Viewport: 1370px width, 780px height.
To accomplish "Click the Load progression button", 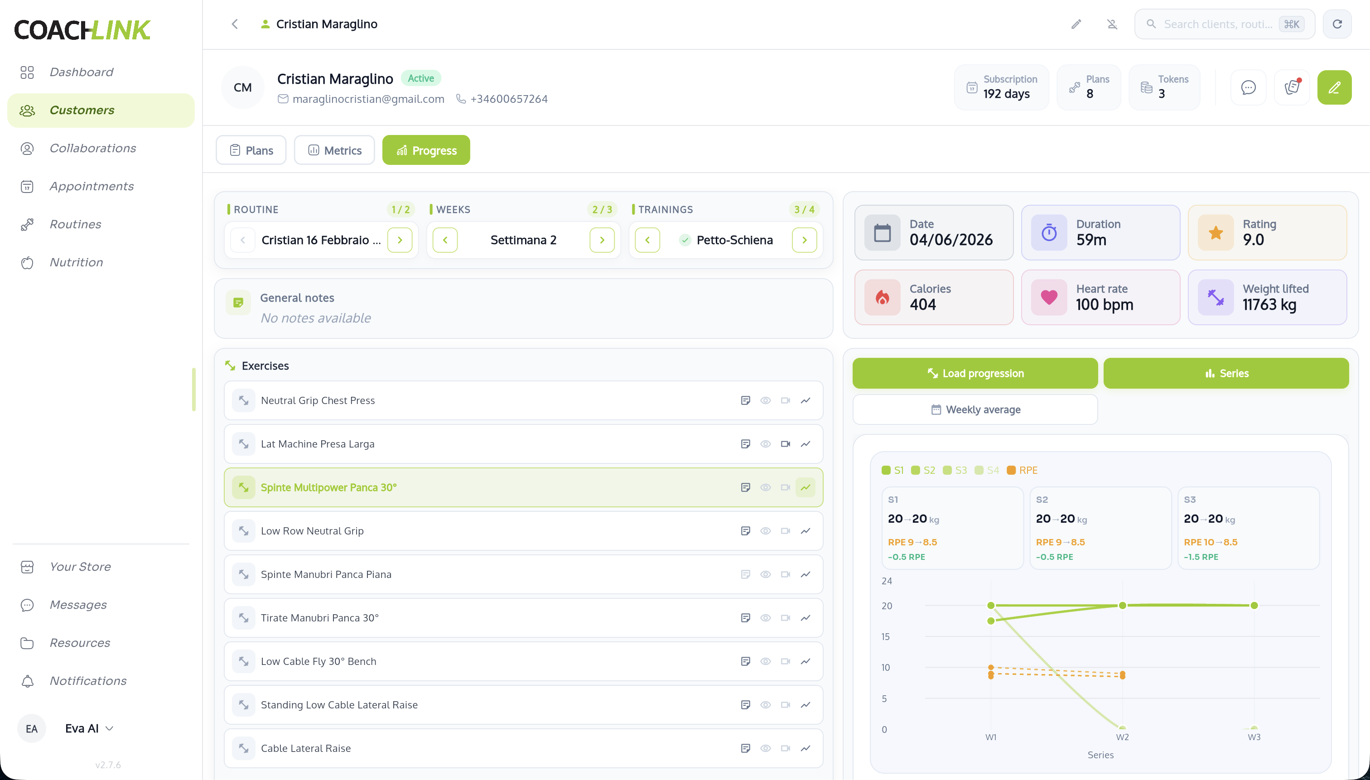I will click(975, 373).
